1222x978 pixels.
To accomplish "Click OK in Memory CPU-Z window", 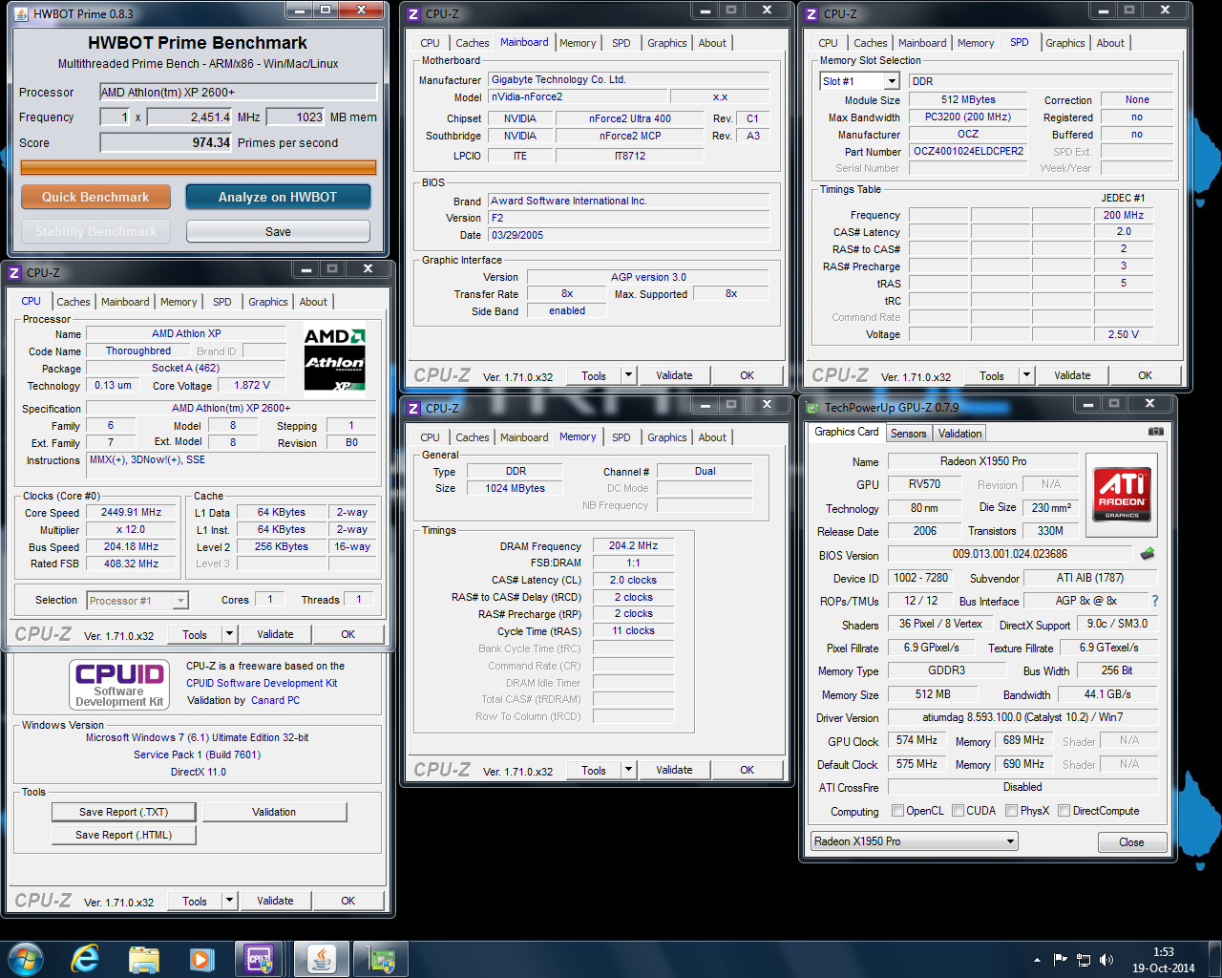I will (747, 770).
